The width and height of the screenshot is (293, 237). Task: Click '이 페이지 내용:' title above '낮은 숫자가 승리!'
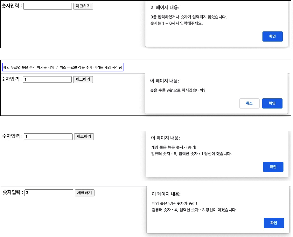(166, 194)
